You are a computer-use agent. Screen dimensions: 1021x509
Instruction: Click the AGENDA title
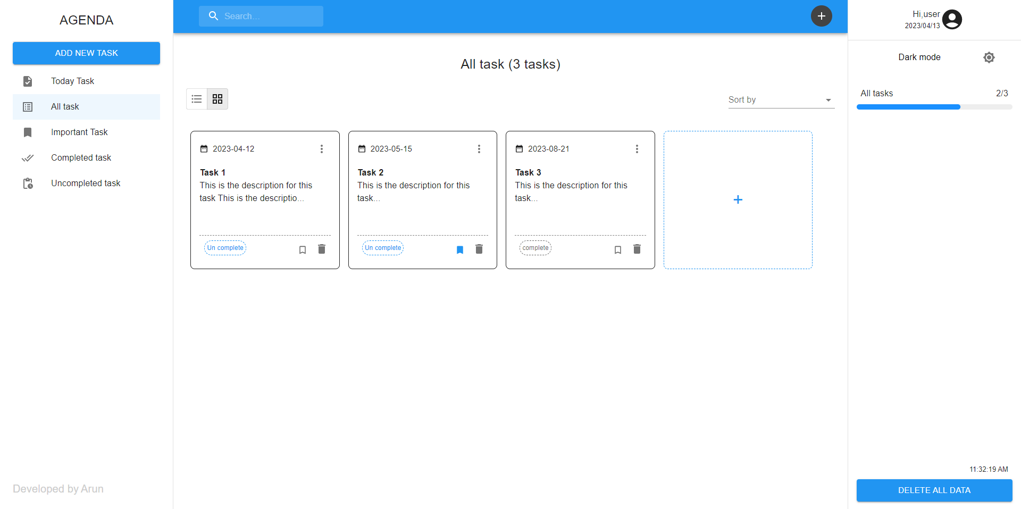[x=86, y=20]
